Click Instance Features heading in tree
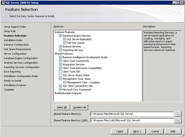Screen dimensions: 185x137 (65, 32)
